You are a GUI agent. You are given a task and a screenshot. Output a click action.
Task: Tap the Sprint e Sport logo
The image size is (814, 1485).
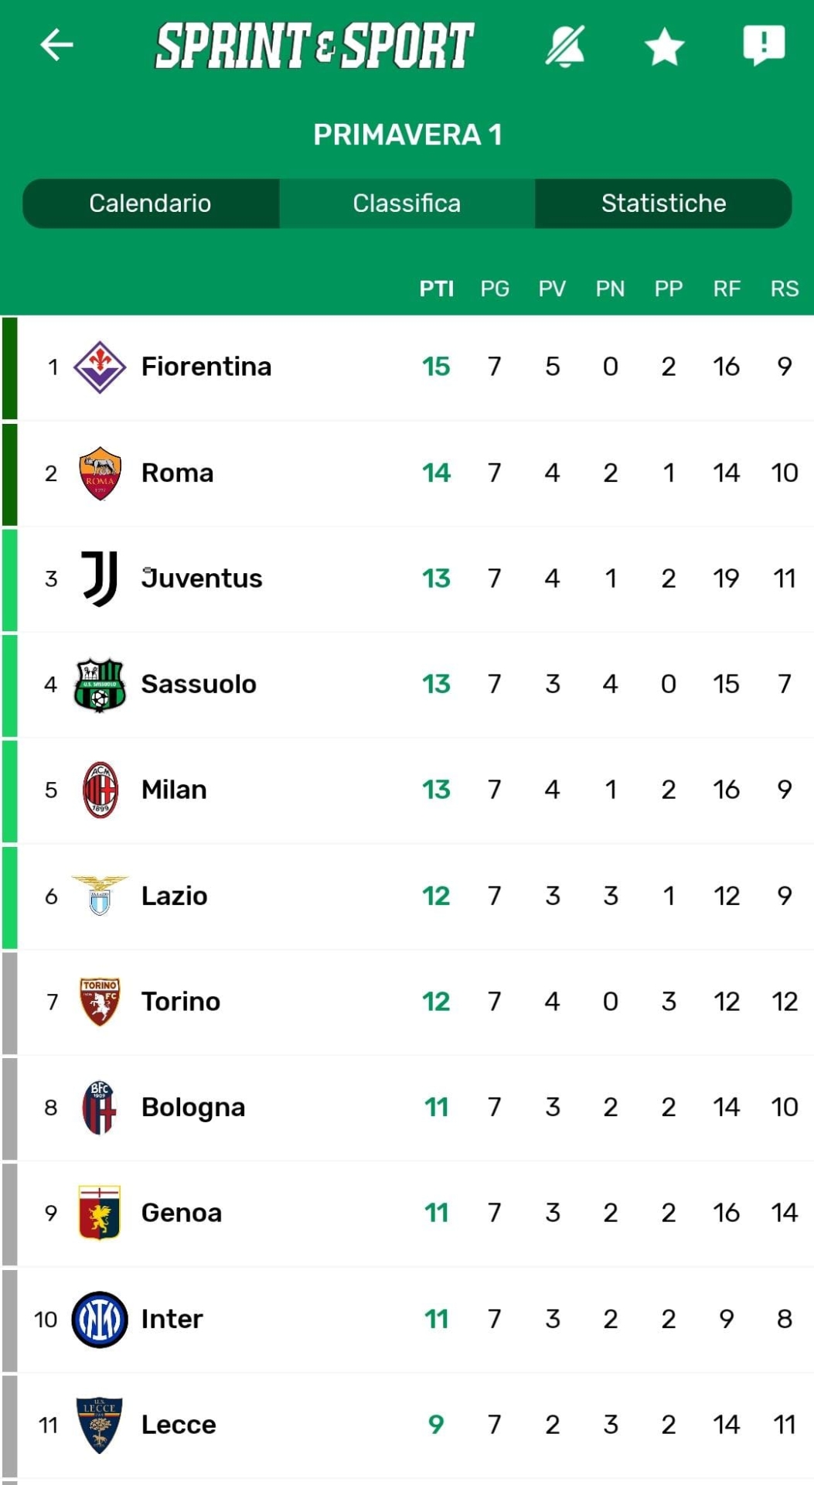tap(314, 46)
